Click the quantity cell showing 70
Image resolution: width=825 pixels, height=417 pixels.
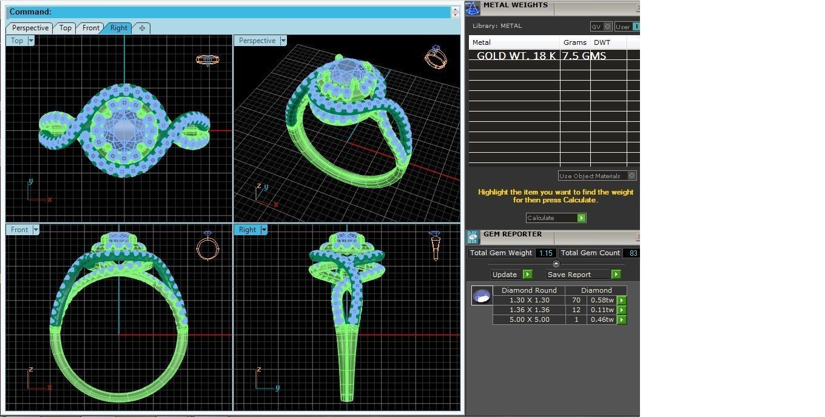[x=576, y=300]
